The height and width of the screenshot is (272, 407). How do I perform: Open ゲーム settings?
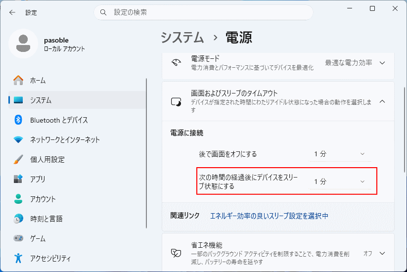click(77, 238)
